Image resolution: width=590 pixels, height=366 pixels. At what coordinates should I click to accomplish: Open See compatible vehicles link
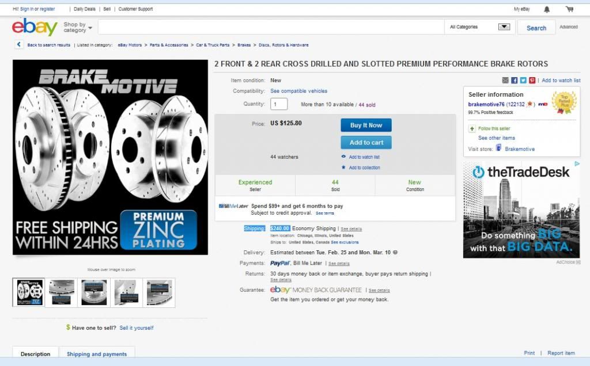coord(298,91)
